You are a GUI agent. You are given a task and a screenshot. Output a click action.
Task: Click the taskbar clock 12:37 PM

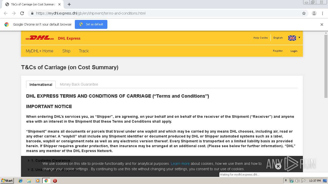point(315,181)
